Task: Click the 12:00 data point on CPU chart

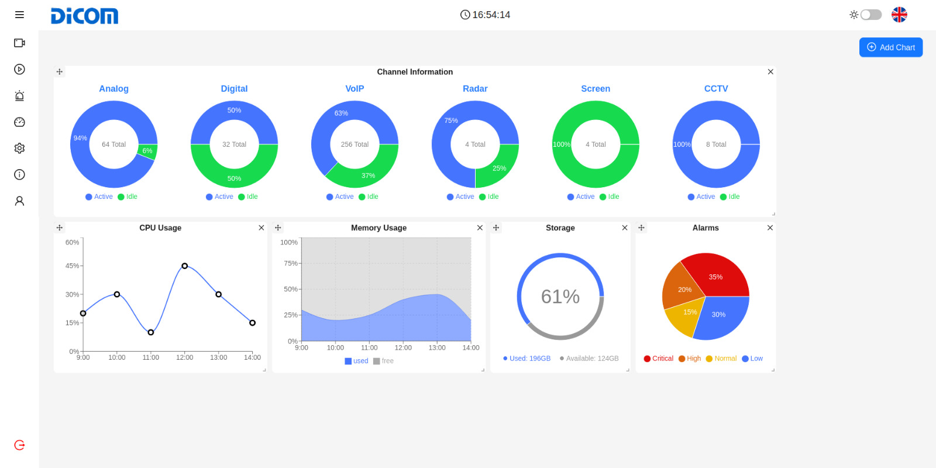Action: click(185, 266)
